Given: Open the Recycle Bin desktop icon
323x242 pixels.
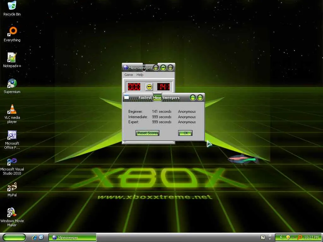Looking at the screenshot, I should click(12, 9).
